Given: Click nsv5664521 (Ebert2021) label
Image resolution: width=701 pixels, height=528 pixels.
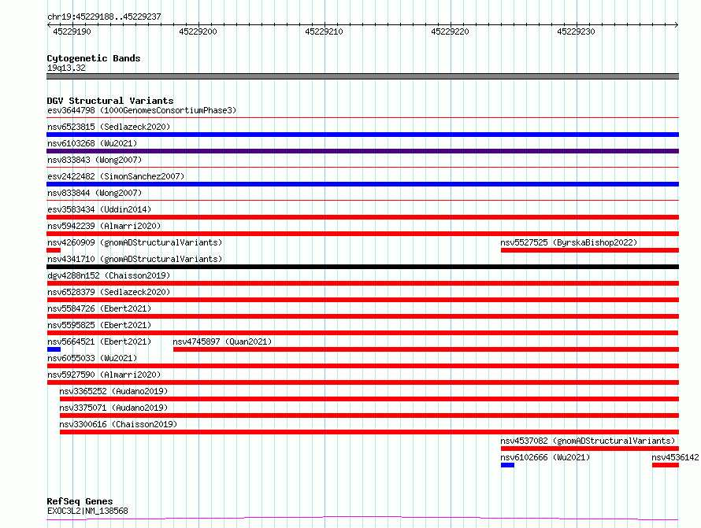Looking at the screenshot, I should (x=99, y=342).
